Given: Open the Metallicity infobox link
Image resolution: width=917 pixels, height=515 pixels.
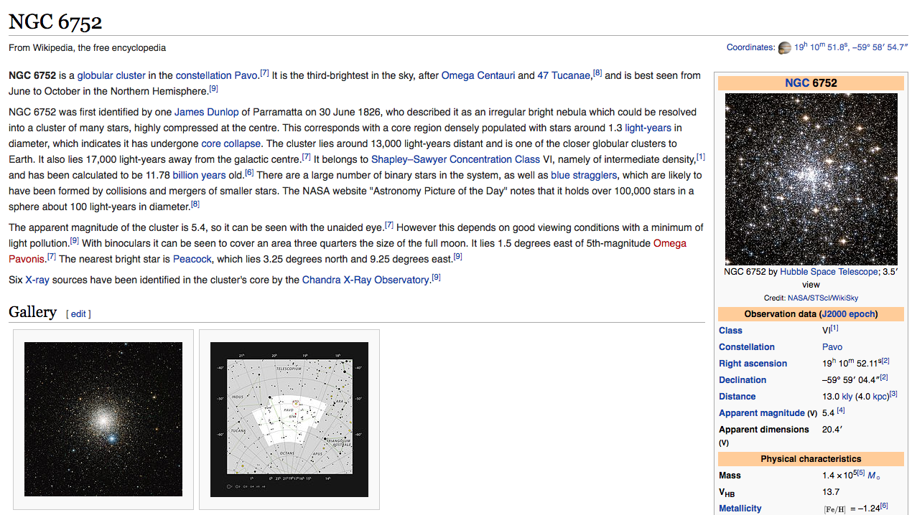Looking at the screenshot, I should point(740,509).
